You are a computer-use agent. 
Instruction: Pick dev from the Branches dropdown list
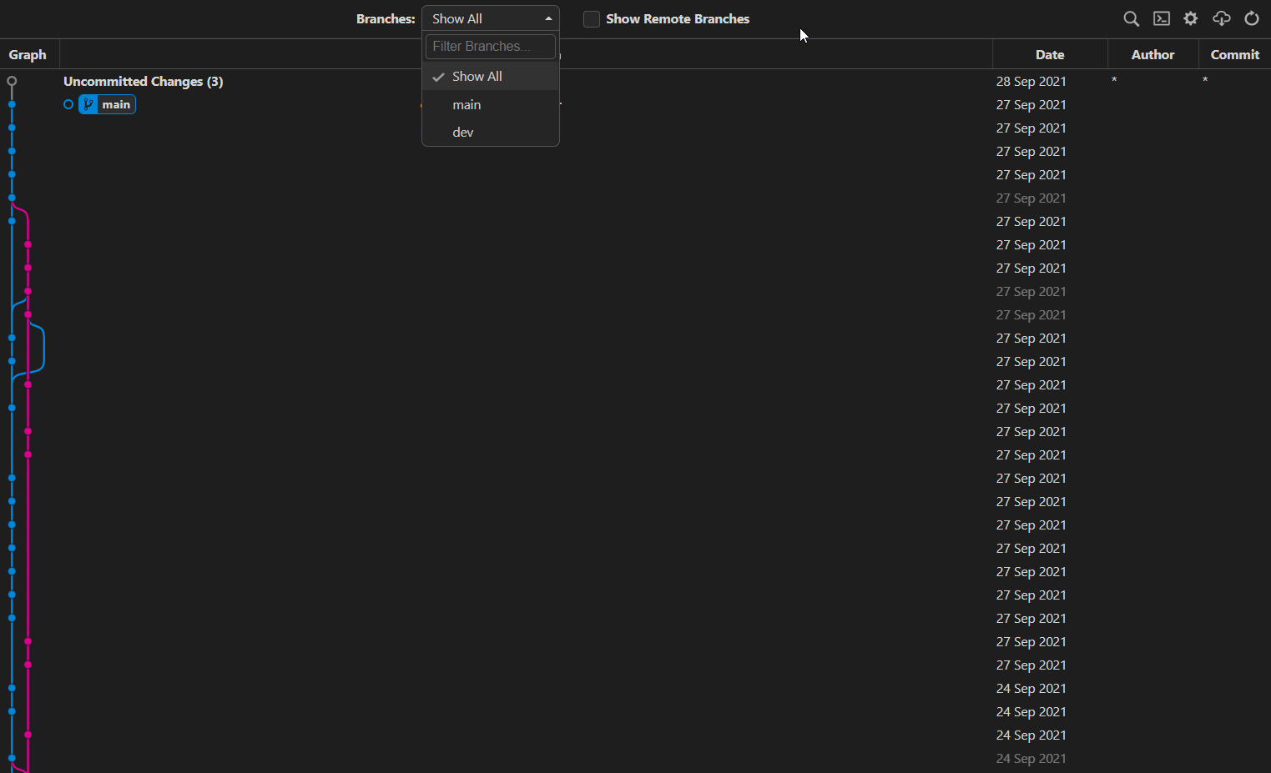491,132
